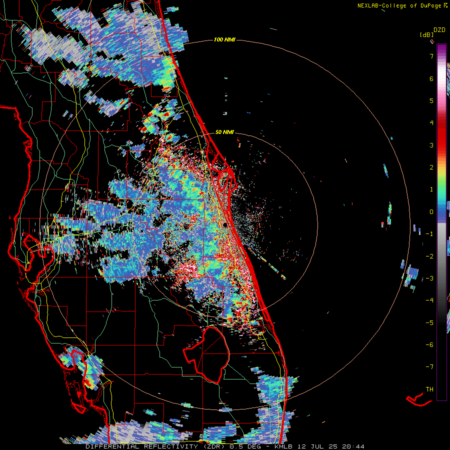Click the 7 value on the scale

click(431, 56)
